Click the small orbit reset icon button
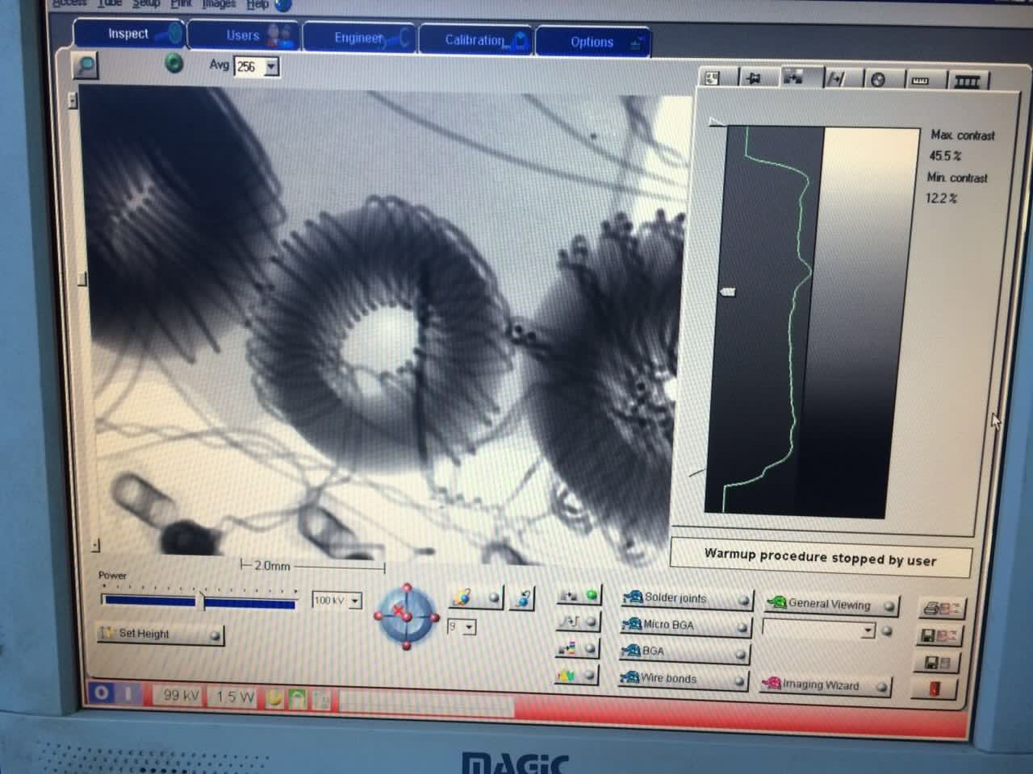 pos(523,598)
